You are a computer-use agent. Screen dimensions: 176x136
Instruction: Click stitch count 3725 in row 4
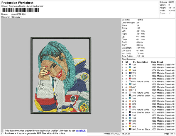pos(133,73)
